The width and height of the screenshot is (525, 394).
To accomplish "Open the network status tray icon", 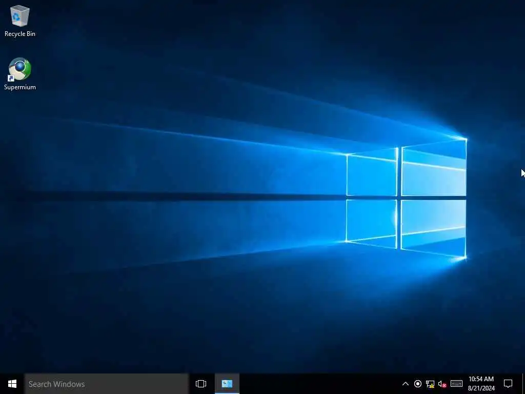I will pos(430,384).
